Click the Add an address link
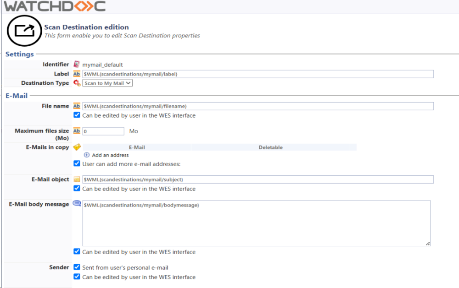 click(x=110, y=155)
